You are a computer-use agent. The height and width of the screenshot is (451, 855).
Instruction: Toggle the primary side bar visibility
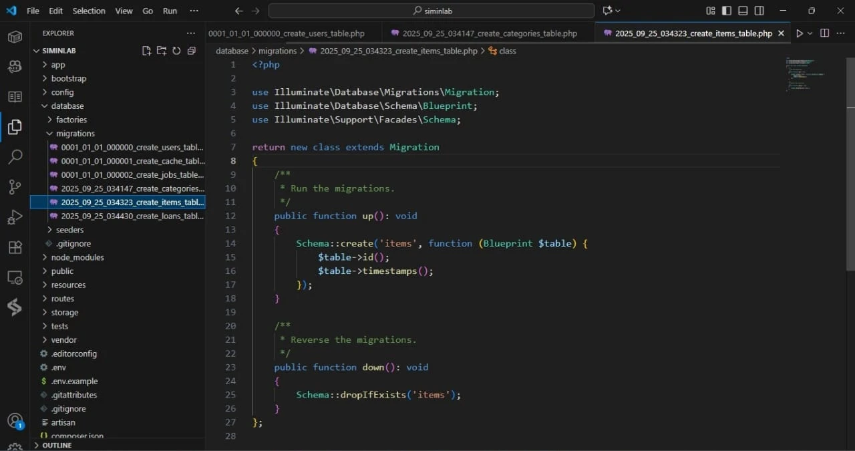[x=727, y=11]
